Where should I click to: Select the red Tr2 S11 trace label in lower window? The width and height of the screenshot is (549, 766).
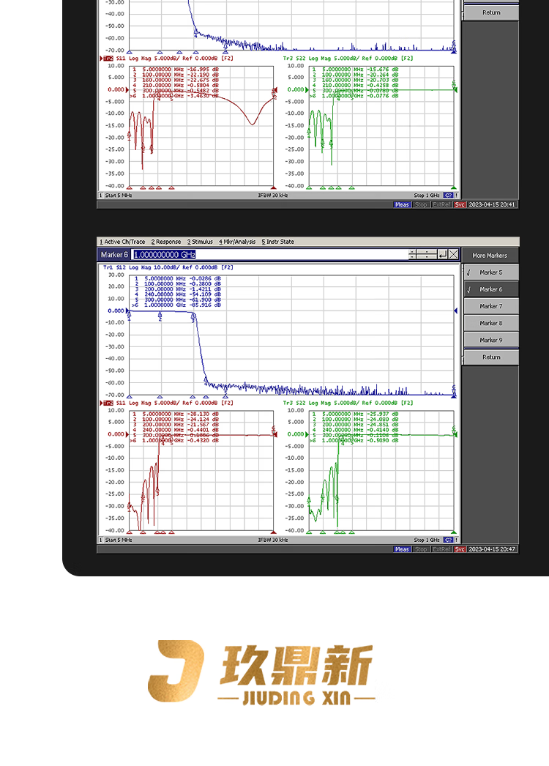[113, 403]
